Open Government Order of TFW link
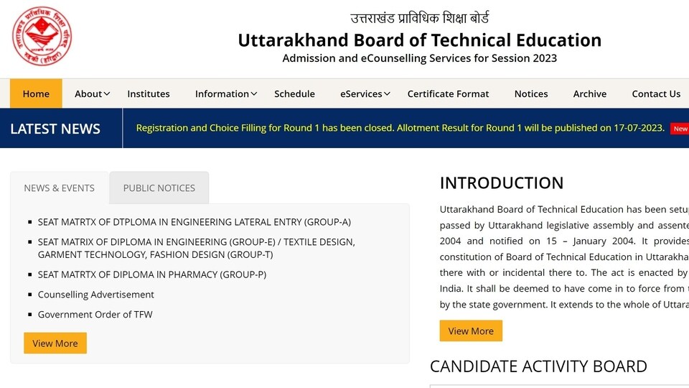 (x=95, y=315)
